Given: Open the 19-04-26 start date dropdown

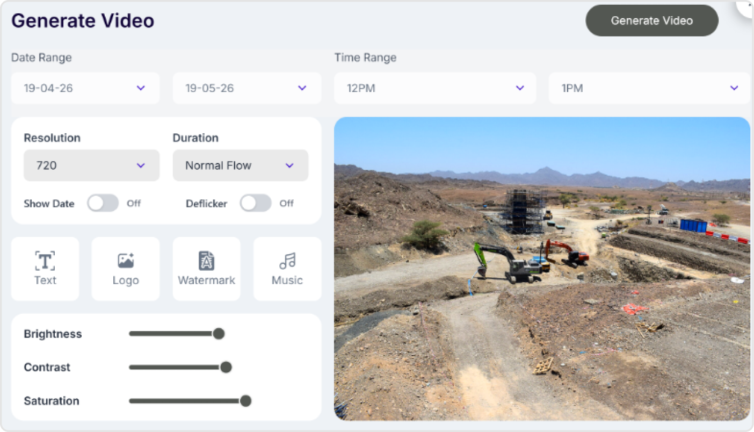Looking at the screenshot, I should pos(85,88).
